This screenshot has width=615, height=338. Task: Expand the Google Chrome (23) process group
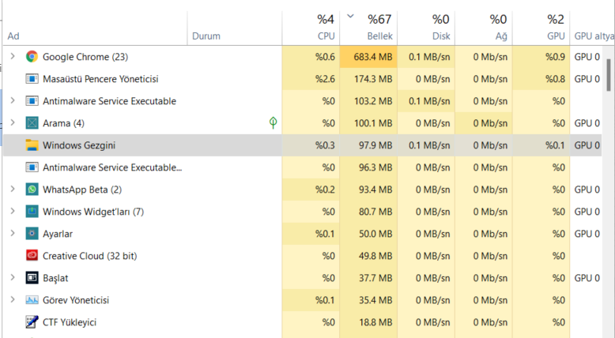pyautogui.click(x=13, y=56)
